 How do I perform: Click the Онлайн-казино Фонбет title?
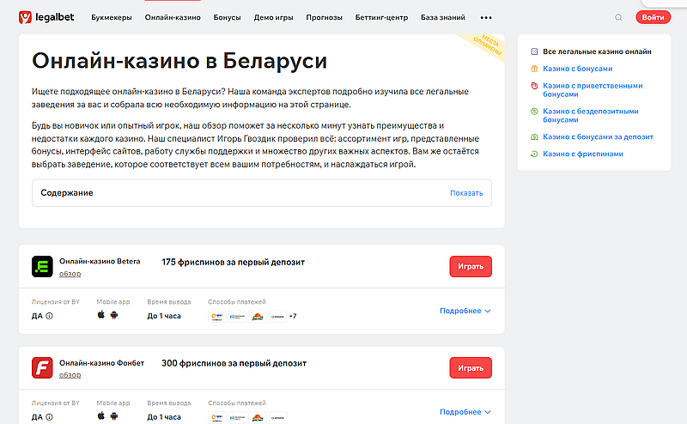101,363
